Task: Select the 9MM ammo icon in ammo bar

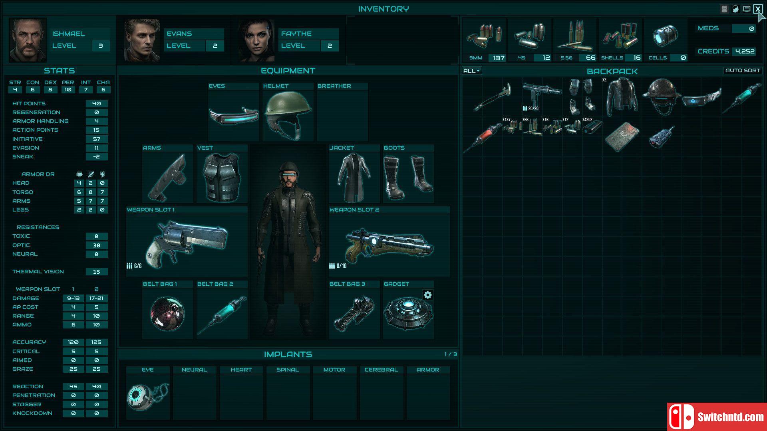Action: point(484,36)
